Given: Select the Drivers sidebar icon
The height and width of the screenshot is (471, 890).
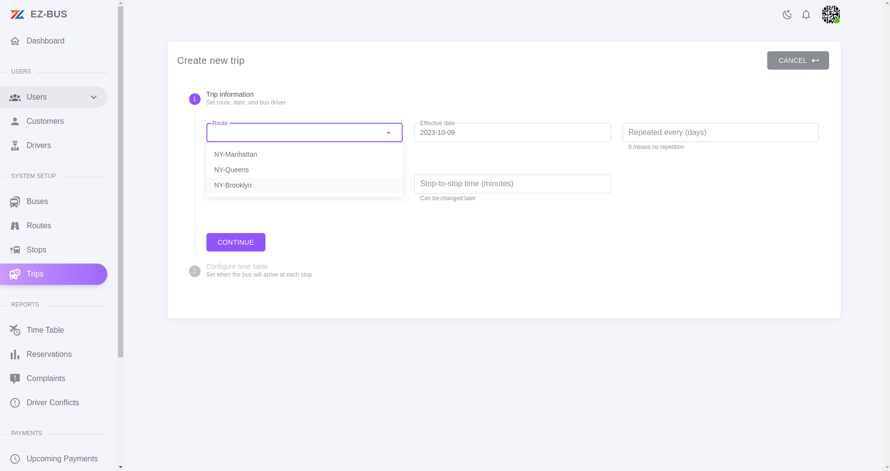Looking at the screenshot, I should [x=39, y=145].
